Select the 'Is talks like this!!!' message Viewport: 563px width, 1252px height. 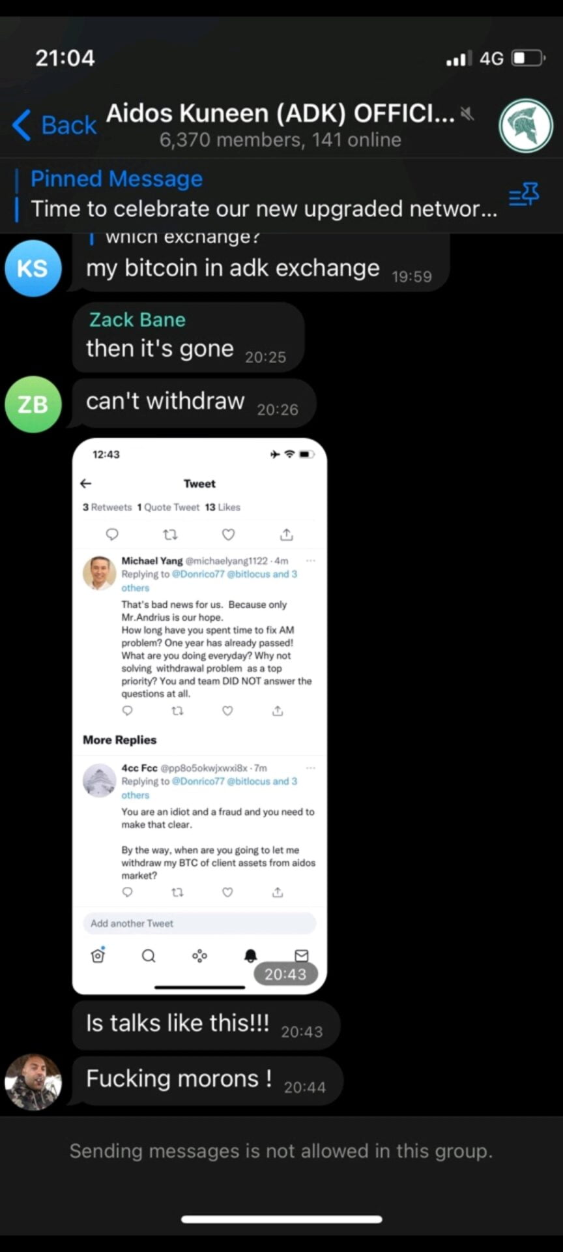pyautogui.click(x=206, y=1026)
